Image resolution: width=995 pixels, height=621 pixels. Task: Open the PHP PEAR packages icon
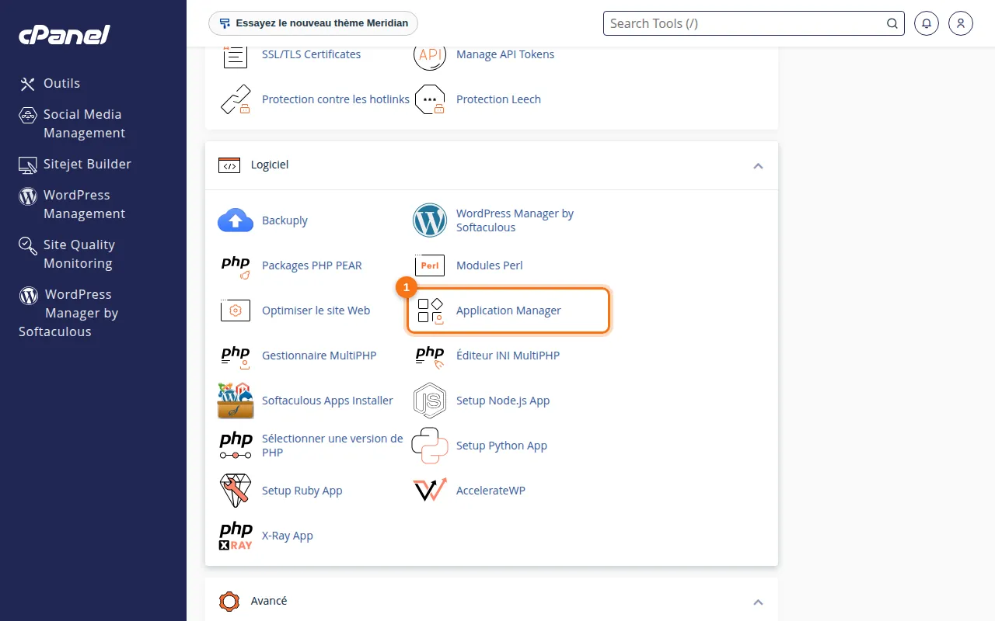click(x=236, y=265)
